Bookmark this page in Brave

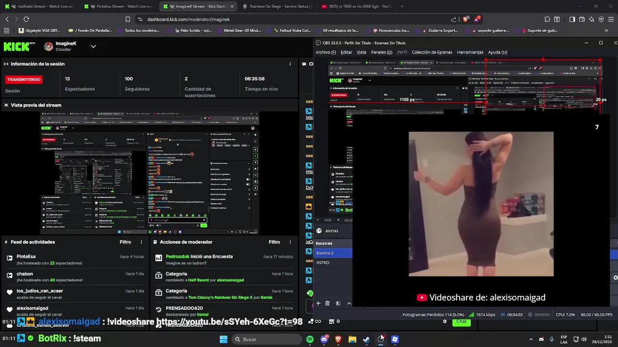(x=127, y=19)
